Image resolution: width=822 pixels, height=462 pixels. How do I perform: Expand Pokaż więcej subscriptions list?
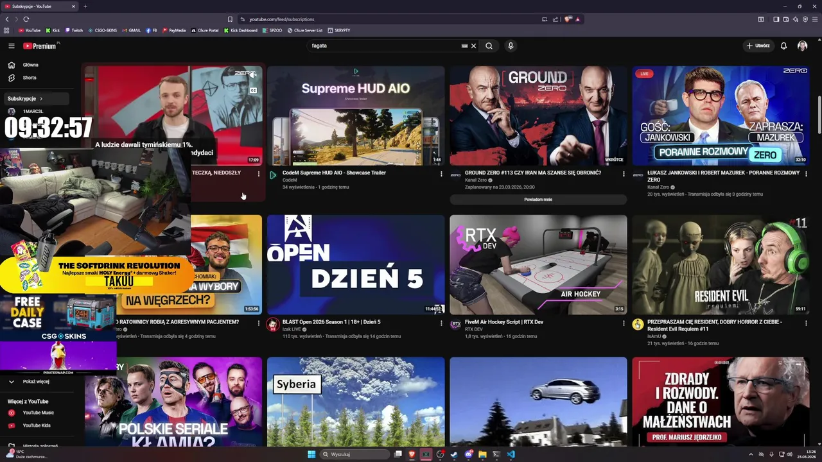pos(37,381)
